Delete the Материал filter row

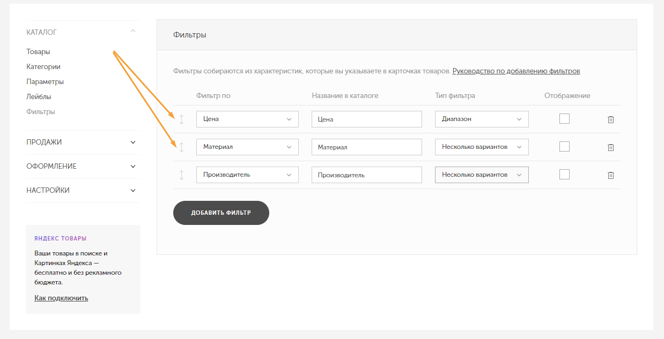tap(610, 147)
